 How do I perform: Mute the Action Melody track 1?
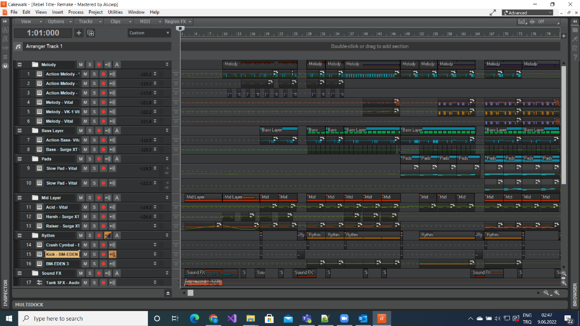(x=85, y=74)
